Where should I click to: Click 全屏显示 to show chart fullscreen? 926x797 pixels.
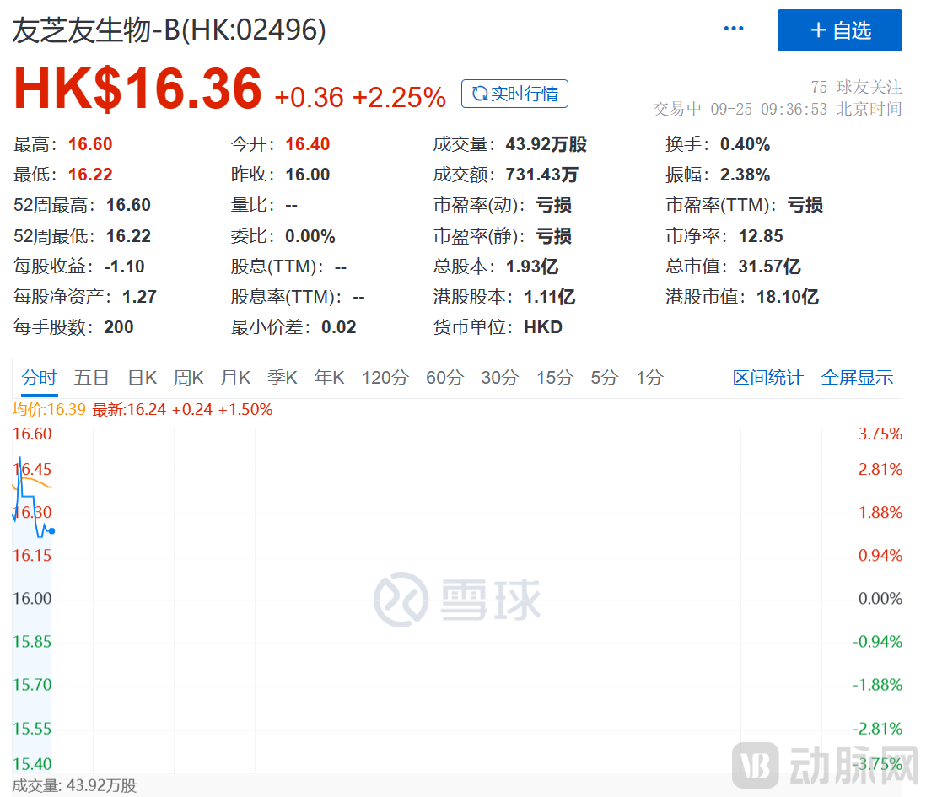click(x=857, y=378)
